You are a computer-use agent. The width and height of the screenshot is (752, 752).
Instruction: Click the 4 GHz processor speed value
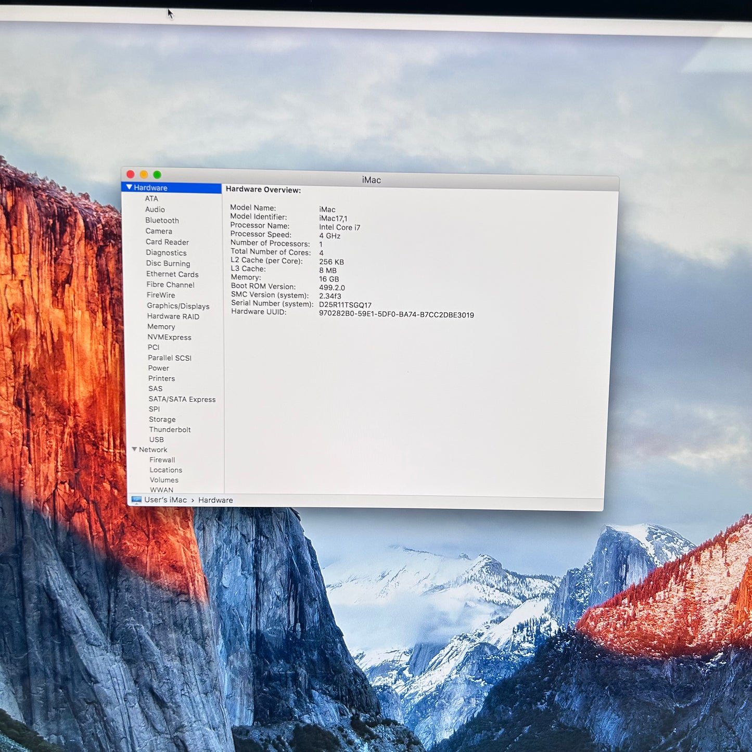330,236
